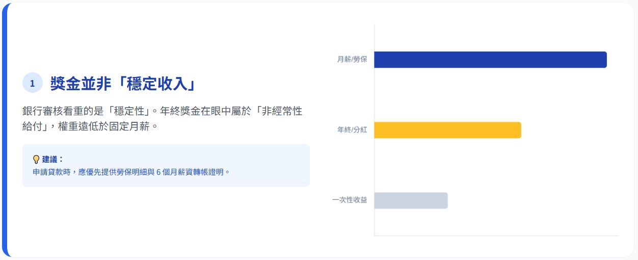638x260 pixels.
Task: Click the lightbulb icon beside 建議
Action: (x=36, y=159)
